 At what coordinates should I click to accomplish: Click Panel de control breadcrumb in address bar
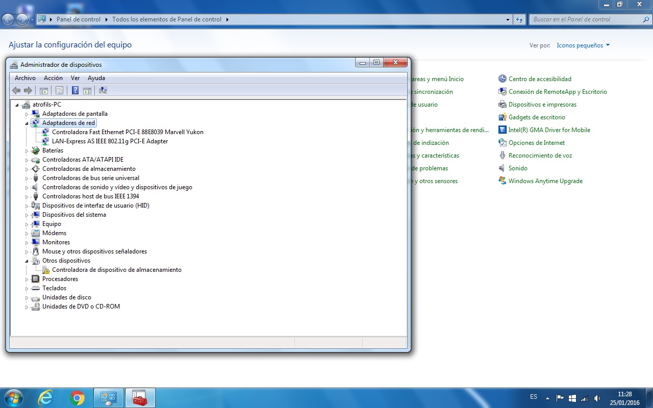coord(79,19)
